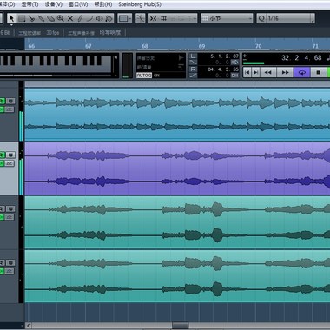Open the 帮助(H) Help menu
This screenshot has height=330, width=330.
(103, 4)
